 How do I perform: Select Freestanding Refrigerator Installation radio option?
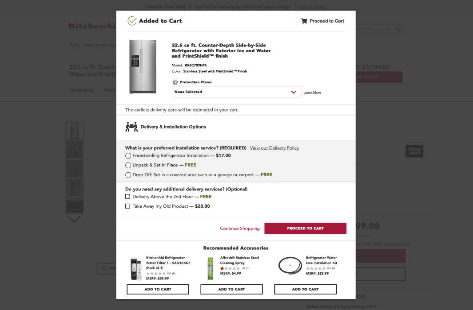click(128, 155)
